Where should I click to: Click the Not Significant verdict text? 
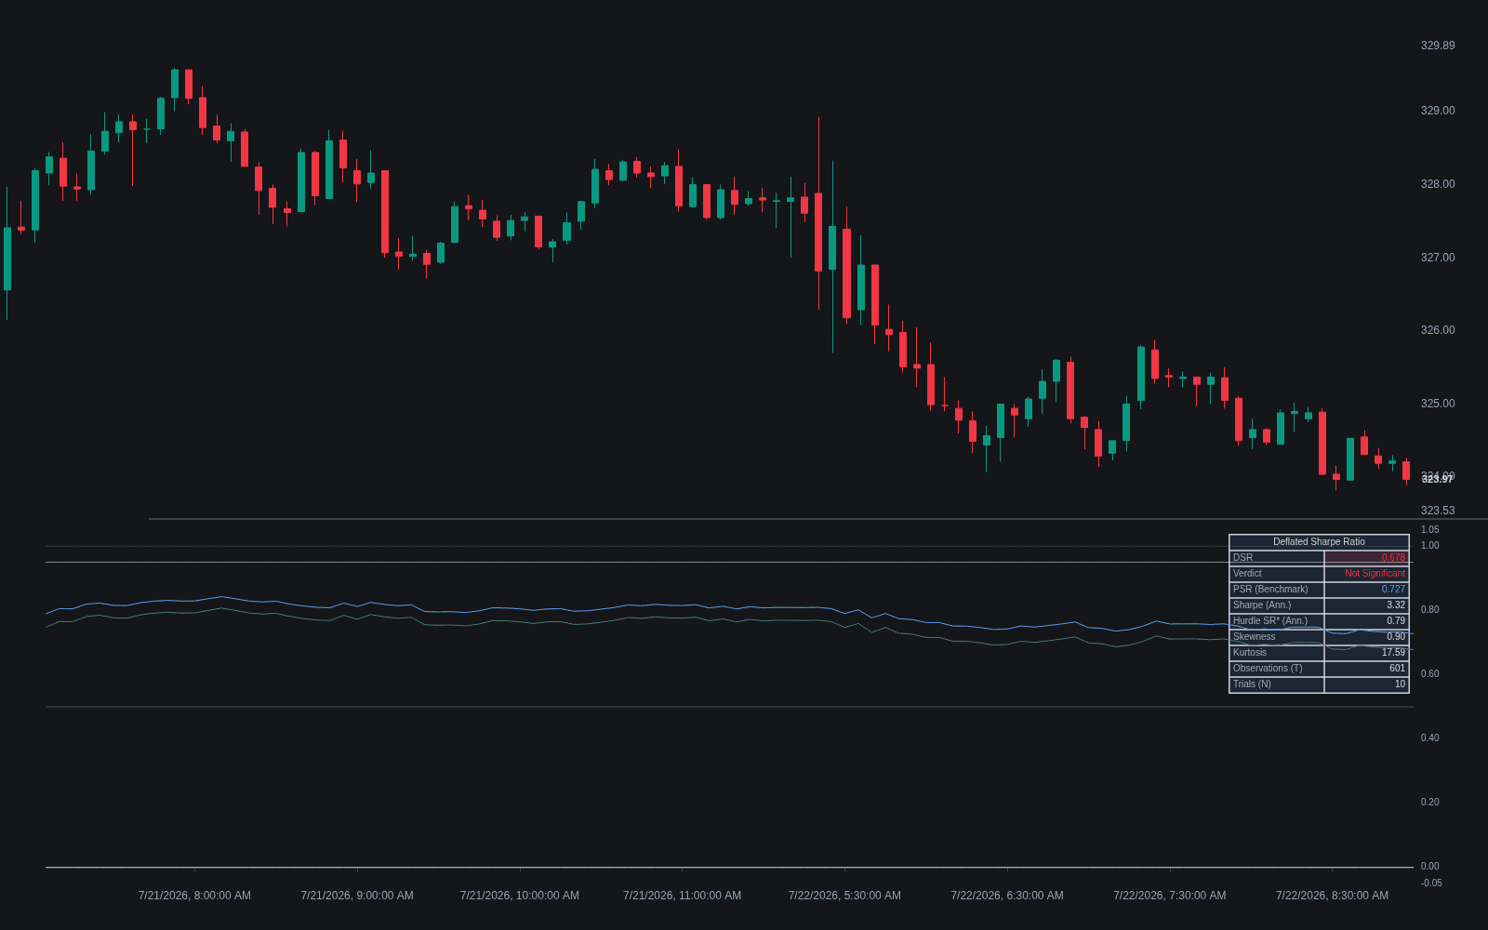pos(1375,574)
